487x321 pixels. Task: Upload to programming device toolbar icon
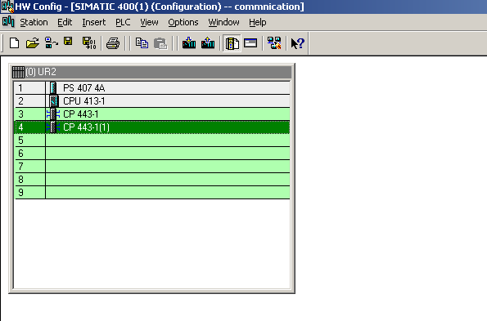(208, 43)
